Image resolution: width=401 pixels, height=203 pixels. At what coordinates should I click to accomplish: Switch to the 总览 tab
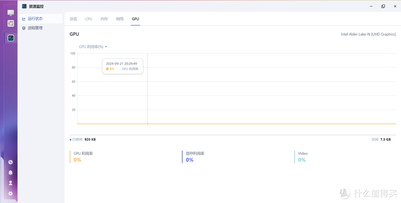tap(74, 19)
